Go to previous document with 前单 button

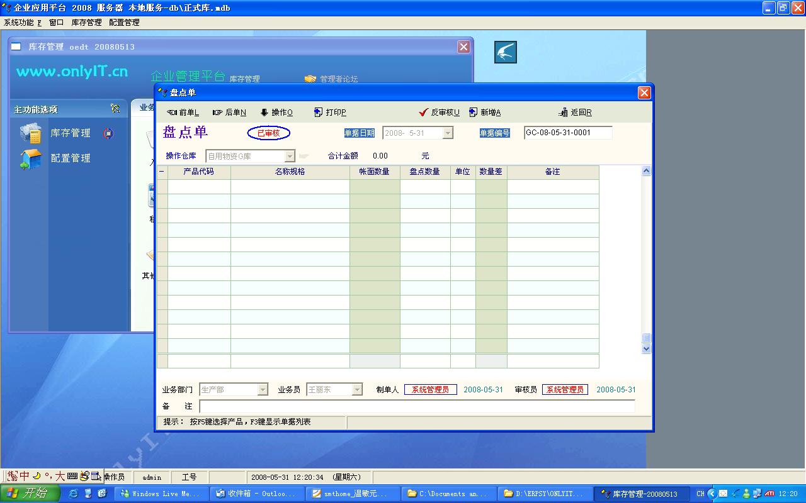(x=183, y=113)
